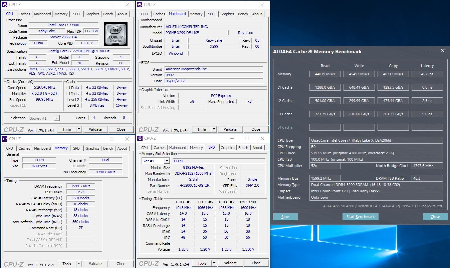The height and width of the screenshot is (268, 450).
Task: Click the Part Number F4-3200C16-8GTZR field
Action: click(x=194, y=185)
